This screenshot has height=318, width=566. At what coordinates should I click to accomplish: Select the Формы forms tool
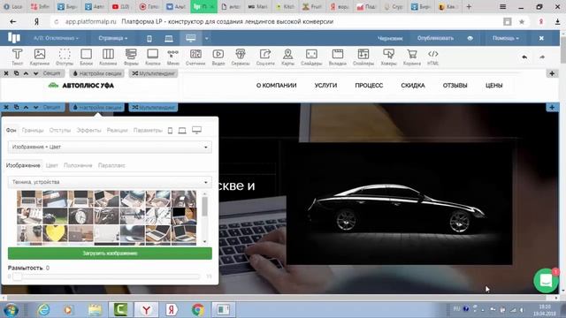[x=131, y=57]
